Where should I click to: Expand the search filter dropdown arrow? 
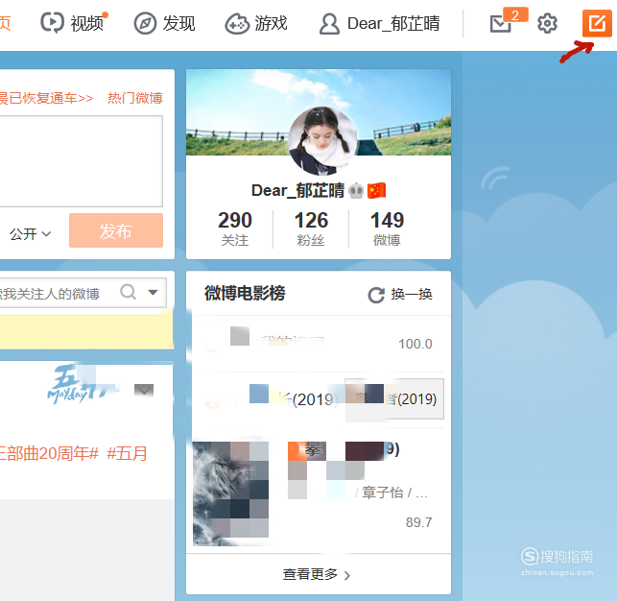(x=153, y=292)
